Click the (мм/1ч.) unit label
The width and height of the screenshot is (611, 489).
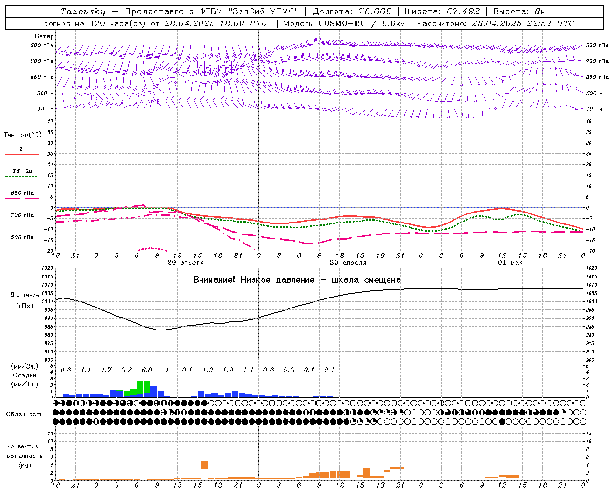[x=24, y=384]
